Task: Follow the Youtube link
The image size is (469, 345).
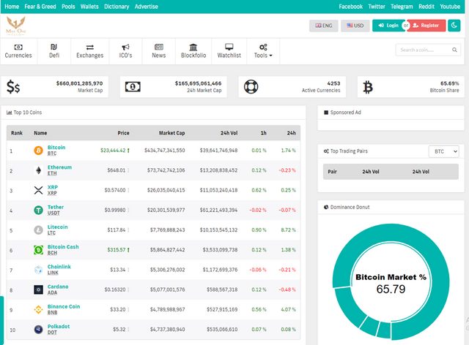Action: (x=450, y=7)
